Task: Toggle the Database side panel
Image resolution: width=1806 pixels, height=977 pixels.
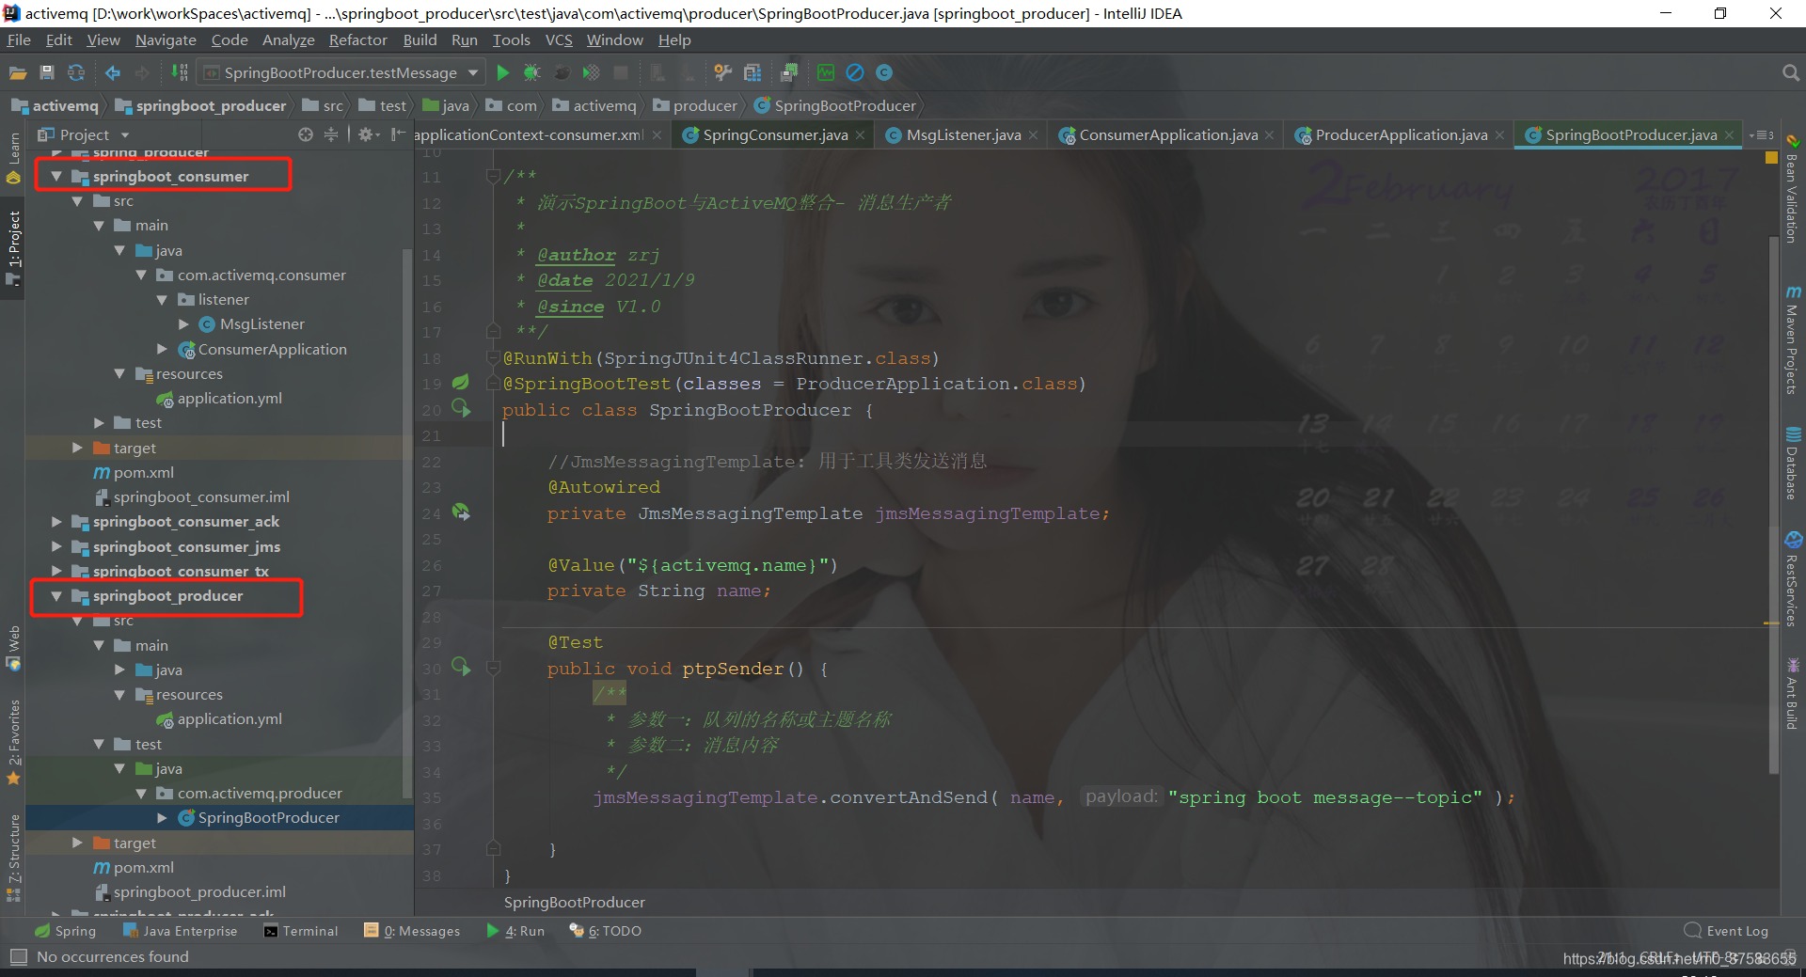Action: coord(1793,465)
